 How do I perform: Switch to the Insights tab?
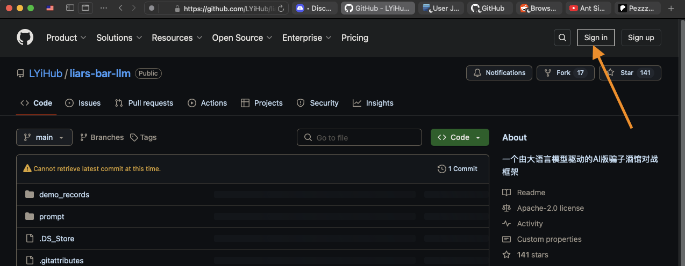tap(373, 103)
